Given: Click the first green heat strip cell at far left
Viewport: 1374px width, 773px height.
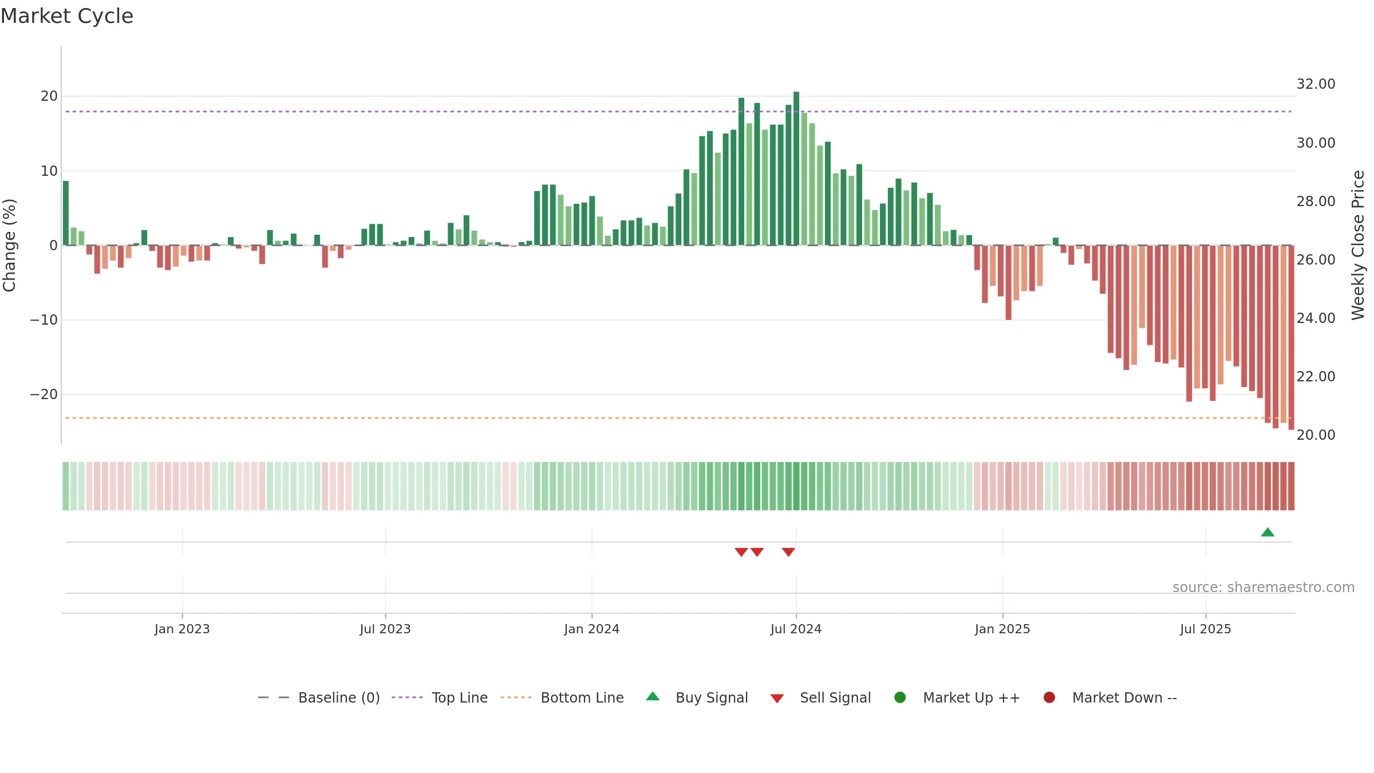Looking at the screenshot, I should click(x=66, y=486).
